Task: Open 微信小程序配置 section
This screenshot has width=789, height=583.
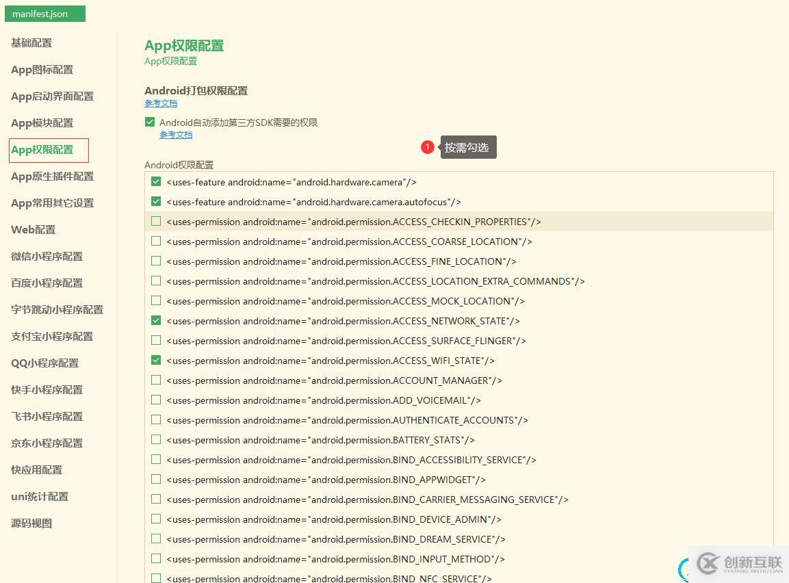Action: (x=47, y=257)
